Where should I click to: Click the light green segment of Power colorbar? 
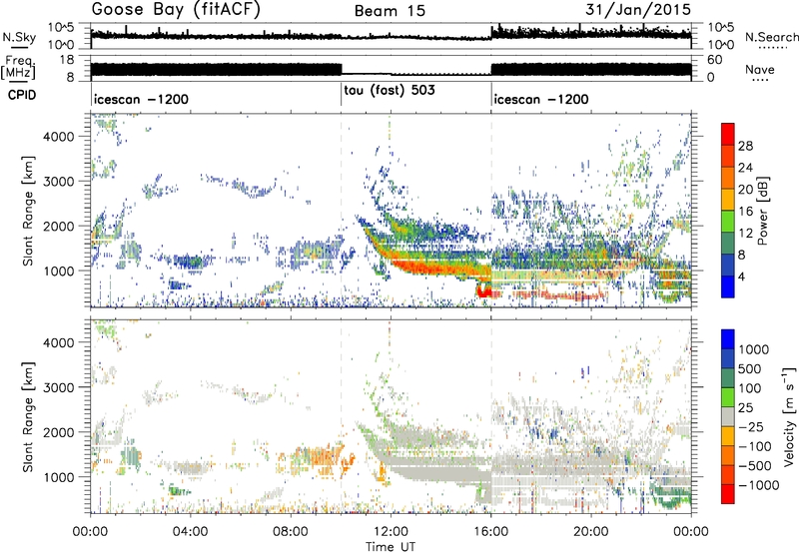[x=728, y=221]
